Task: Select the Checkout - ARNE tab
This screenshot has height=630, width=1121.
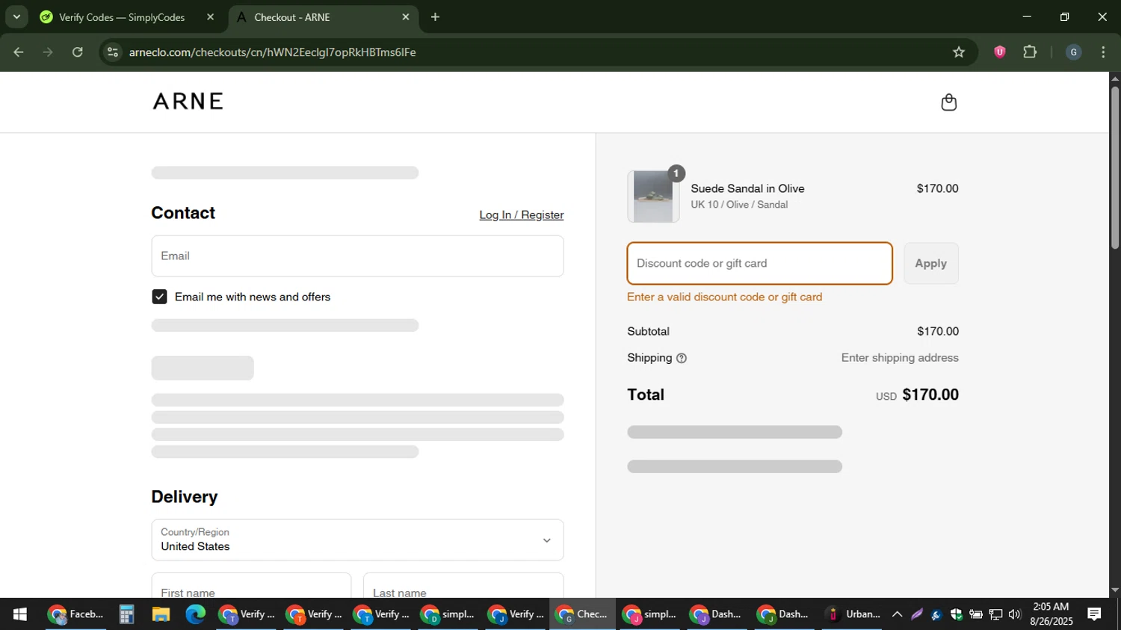Action: pos(323,16)
